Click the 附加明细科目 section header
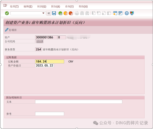Image resolution: width=153 pixels, height=129 pixels. pyautogui.click(x=14, y=98)
